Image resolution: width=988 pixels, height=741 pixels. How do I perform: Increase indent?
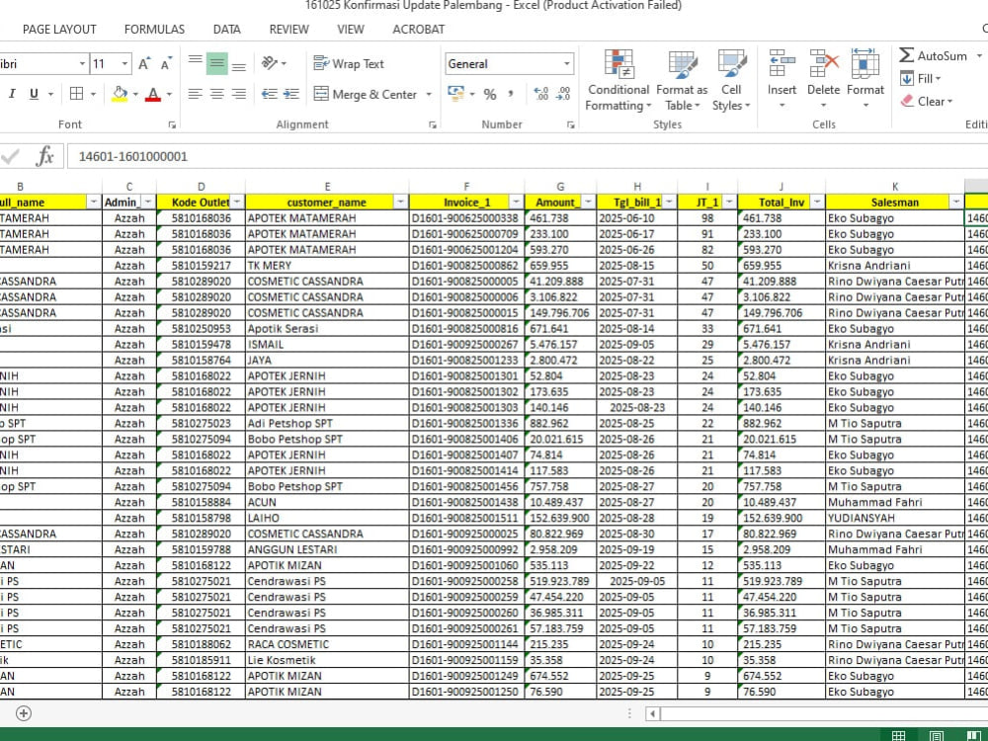pos(291,94)
